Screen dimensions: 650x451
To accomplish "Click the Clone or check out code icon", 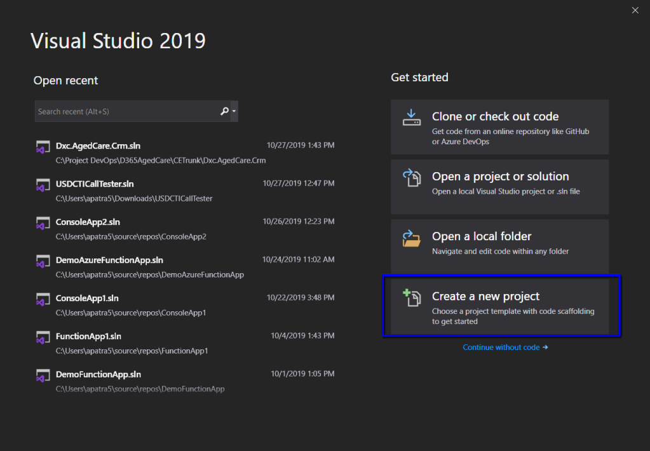I will point(412,118).
